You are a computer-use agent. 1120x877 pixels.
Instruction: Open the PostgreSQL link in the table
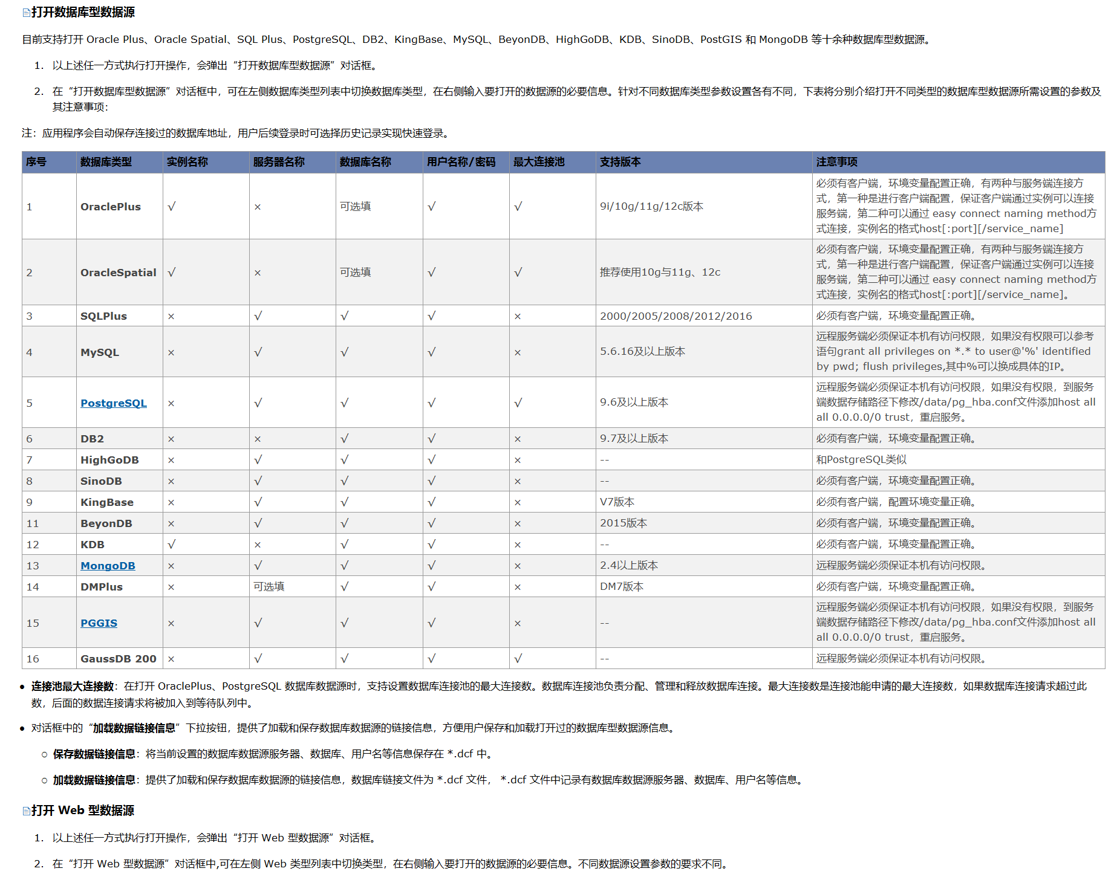click(x=114, y=403)
